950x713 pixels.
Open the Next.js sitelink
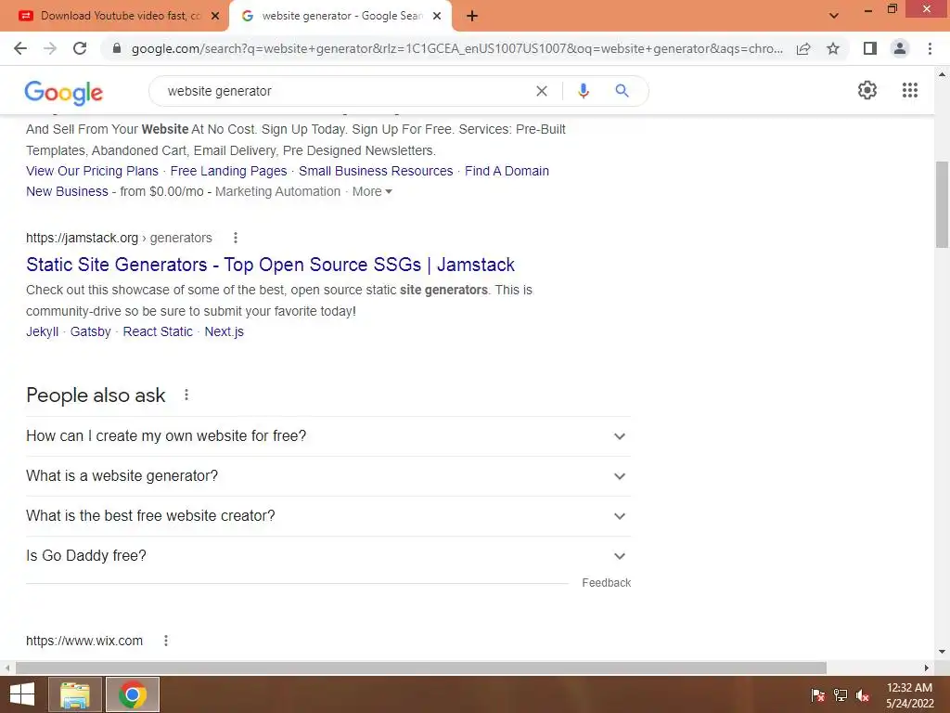tap(225, 331)
